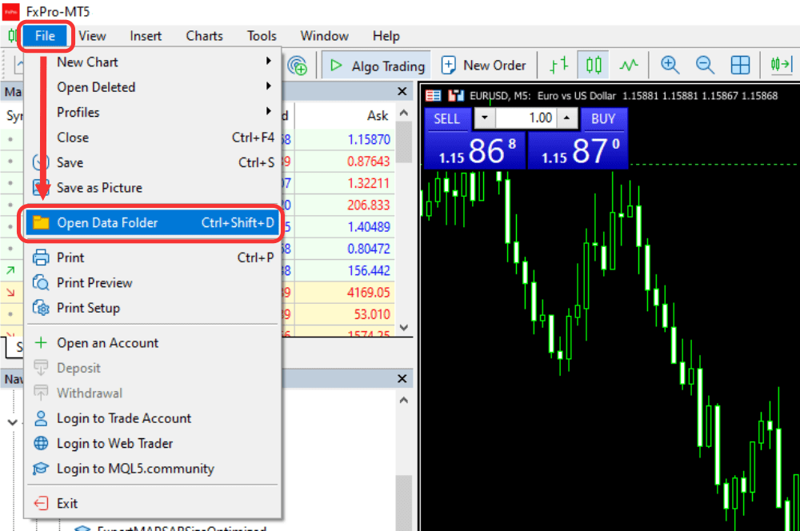Viewport: 800px width, 531px height.
Task: Shift end of chart from right border
Action: pos(779,65)
